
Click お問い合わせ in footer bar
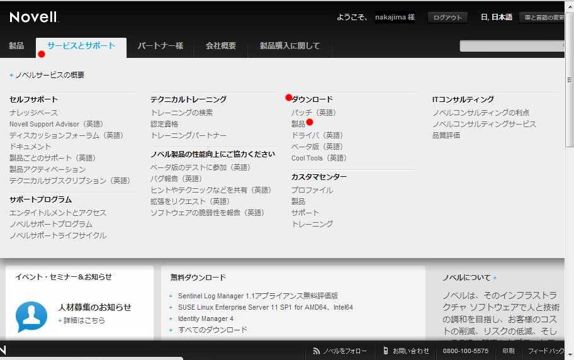pos(411,351)
